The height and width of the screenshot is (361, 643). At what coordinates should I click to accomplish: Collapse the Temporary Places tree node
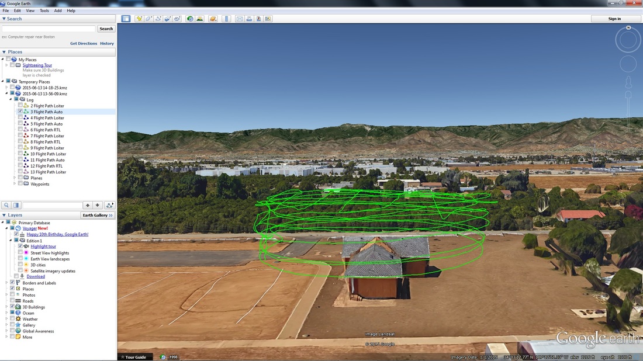click(3, 82)
